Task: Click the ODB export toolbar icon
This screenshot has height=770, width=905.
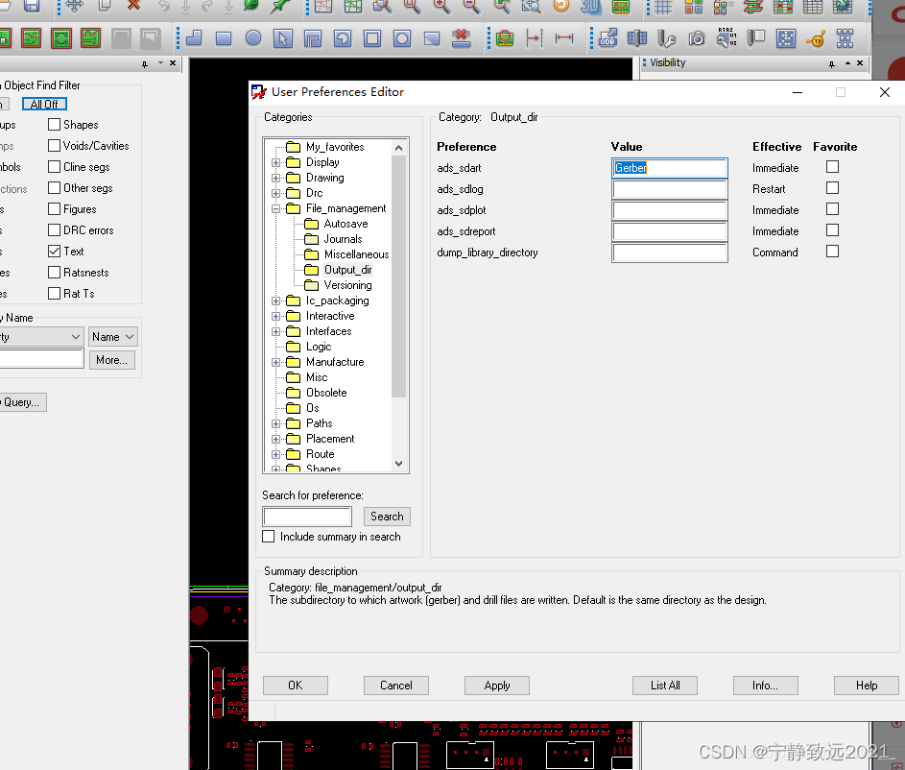Action: (x=607, y=38)
